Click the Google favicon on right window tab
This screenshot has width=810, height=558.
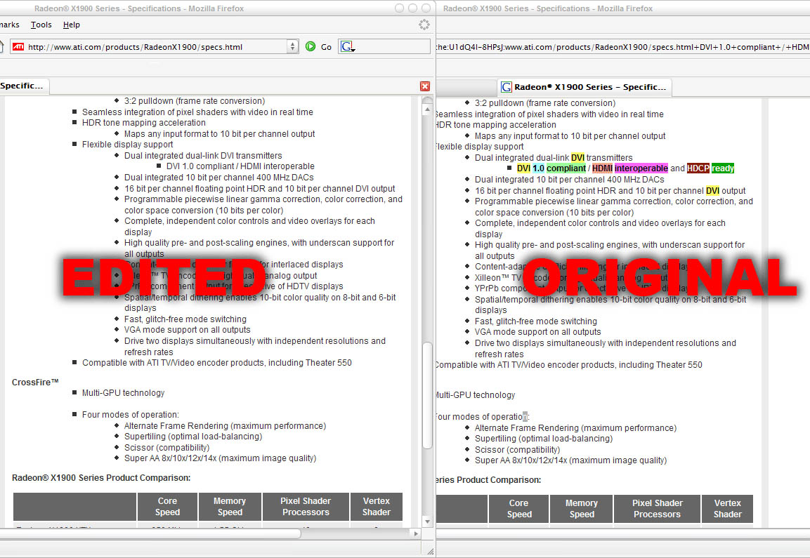coord(507,87)
